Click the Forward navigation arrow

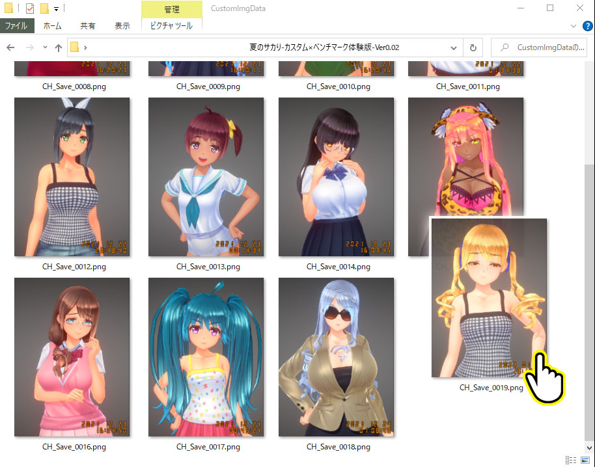[29, 47]
